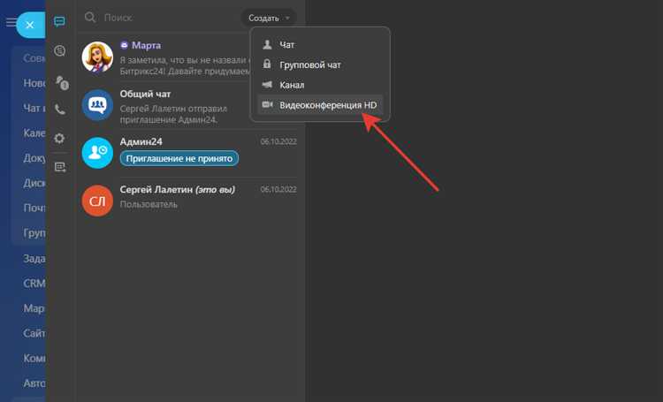The image size is (663, 402).
Task: Click the camera icon beside Видеоконференция HD
Action: pos(267,104)
